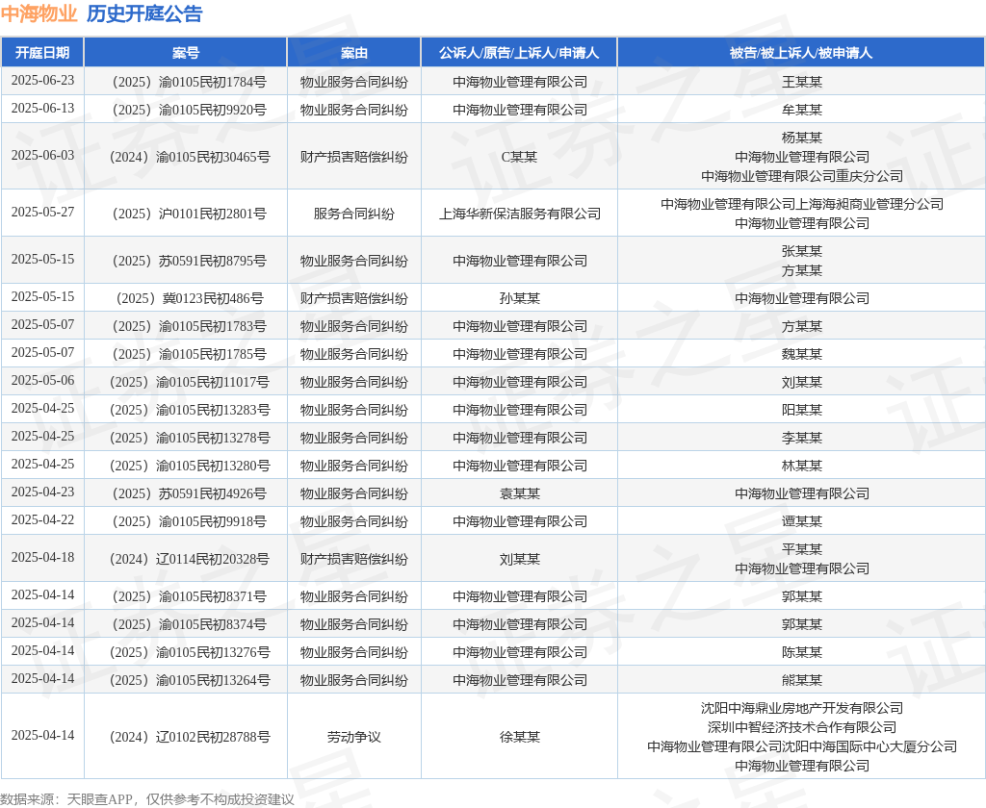986x808 pixels.
Task: Click the date 2025-04-18
Action: [42, 557]
